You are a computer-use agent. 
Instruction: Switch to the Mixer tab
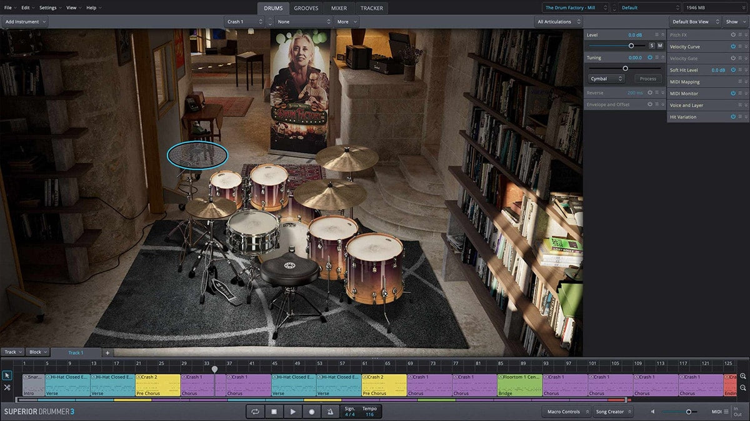tap(339, 8)
